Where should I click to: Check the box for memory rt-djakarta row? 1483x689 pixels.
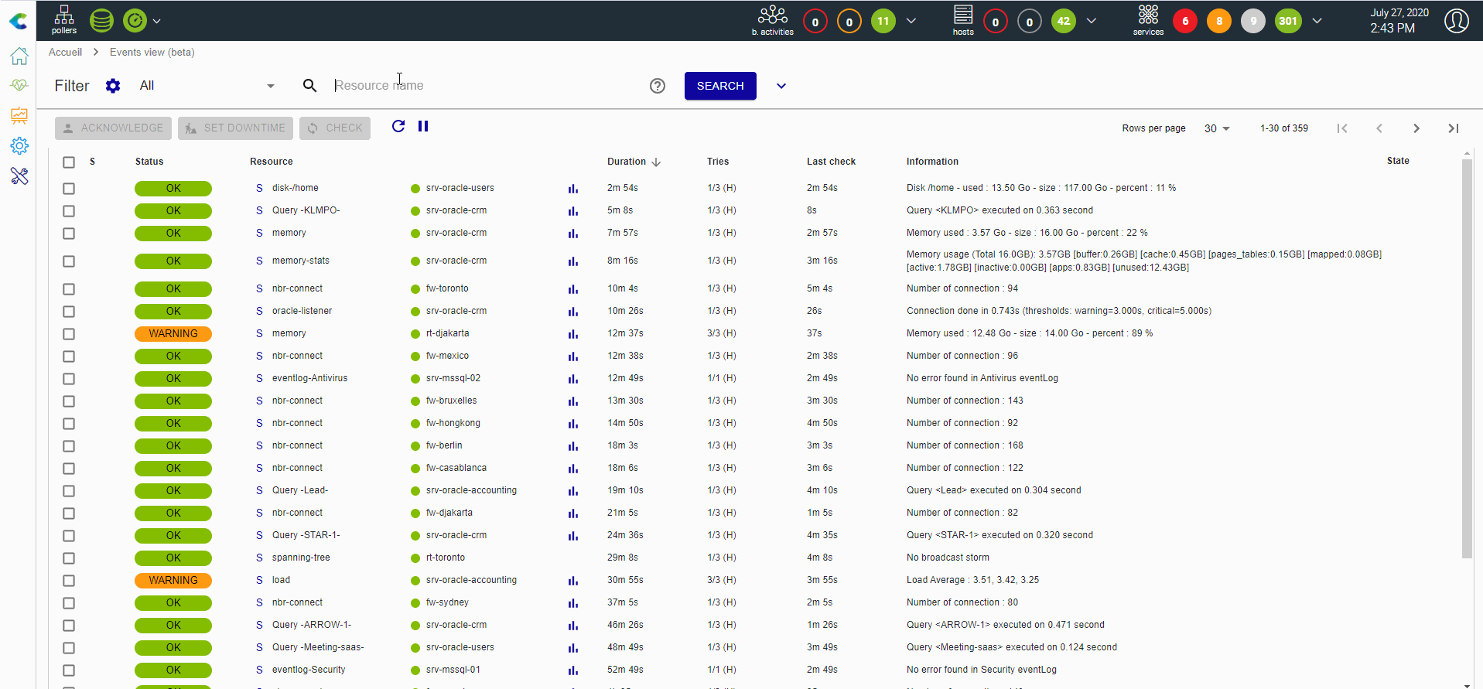coord(69,334)
